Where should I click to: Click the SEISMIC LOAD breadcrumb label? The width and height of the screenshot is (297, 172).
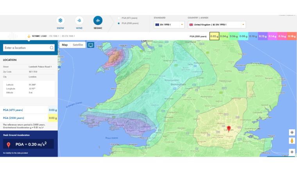pos(39,36)
